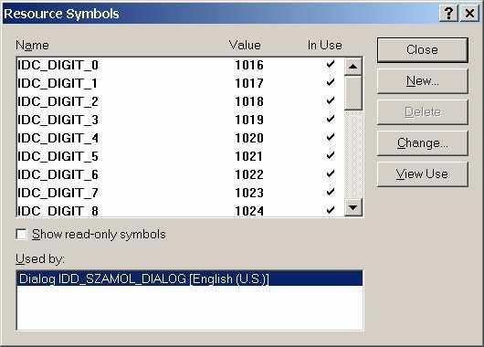Click the symbol list scroll up arrow
The width and height of the screenshot is (484, 347).
tap(352, 66)
